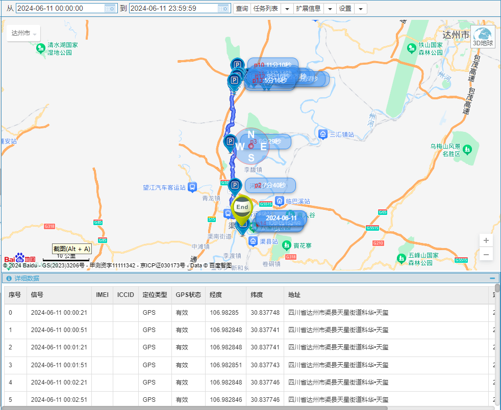This screenshot has width=501, height=410.
Task: Zoom in the map with plus button
Action: click(486, 240)
